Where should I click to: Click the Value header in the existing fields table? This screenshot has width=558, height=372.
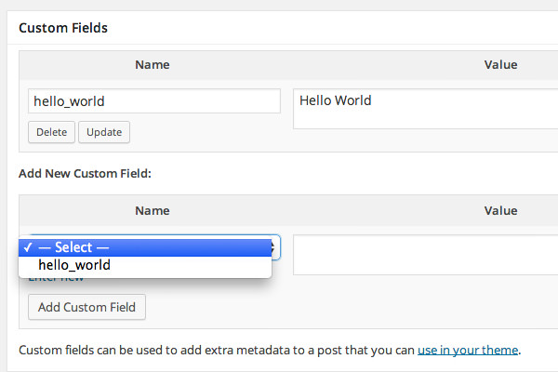(500, 65)
